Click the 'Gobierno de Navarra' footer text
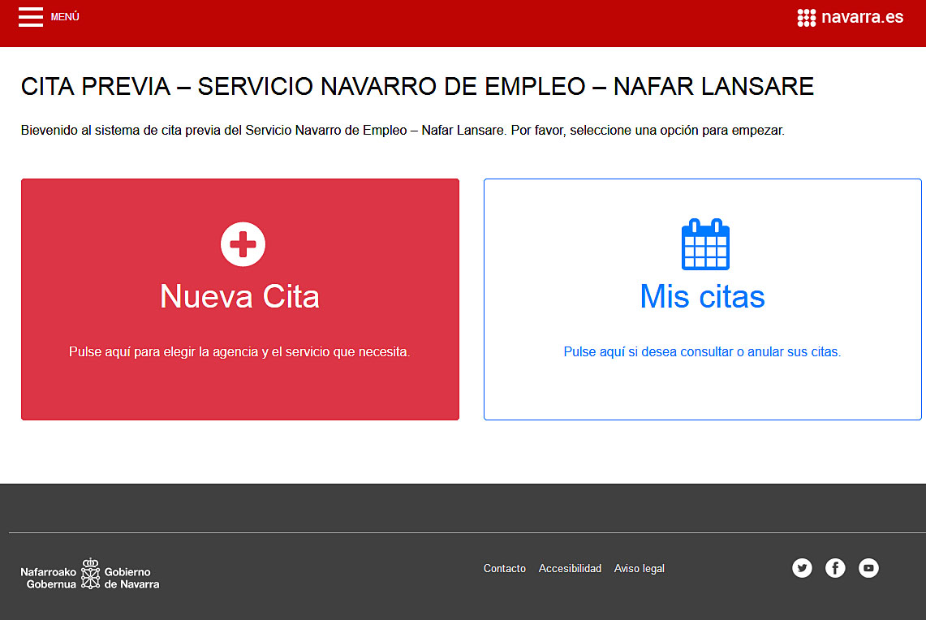The image size is (926, 620). pyautogui.click(x=131, y=578)
